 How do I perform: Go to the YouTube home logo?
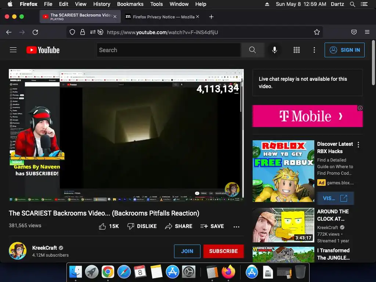tap(43, 50)
